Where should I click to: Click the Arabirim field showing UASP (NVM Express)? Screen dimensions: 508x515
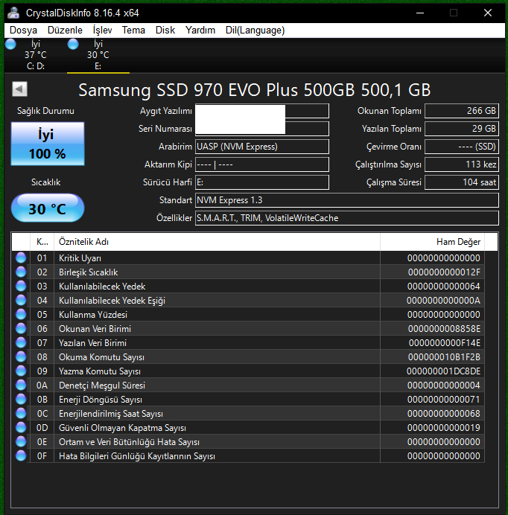click(262, 147)
